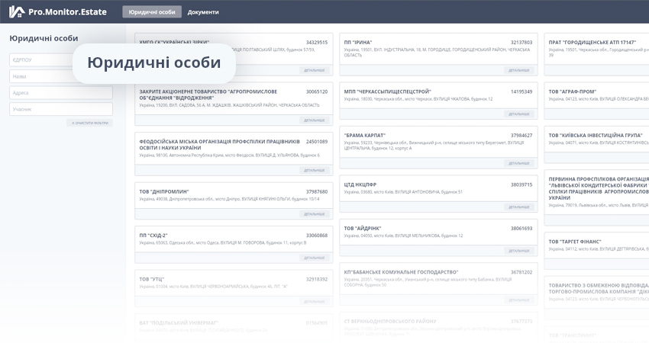Viewport: 649px width, 343px height.
Task: Click the Назва filter input field
Action: click(x=61, y=76)
